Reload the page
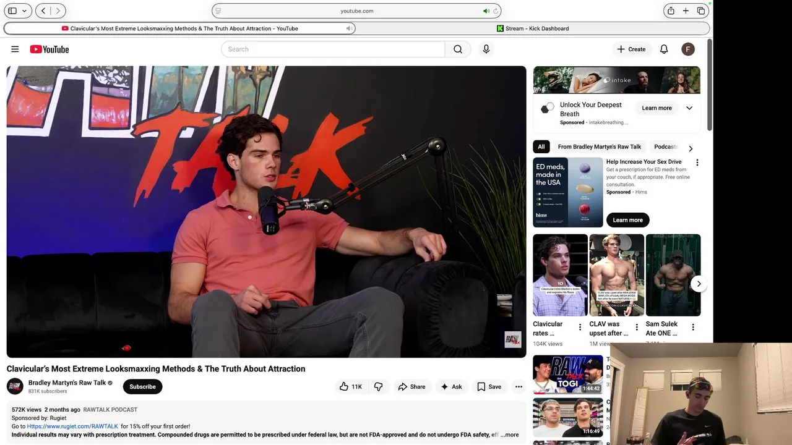Image resolution: width=792 pixels, height=445 pixels. pyautogui.click(x=496, y=11)
